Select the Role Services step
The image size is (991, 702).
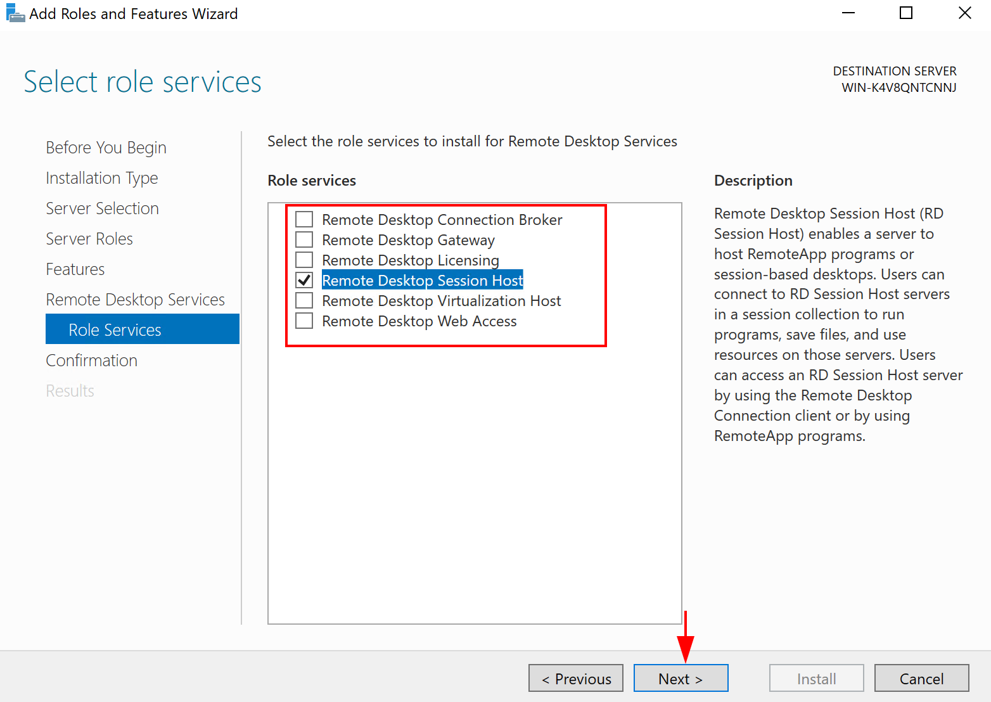115,329
